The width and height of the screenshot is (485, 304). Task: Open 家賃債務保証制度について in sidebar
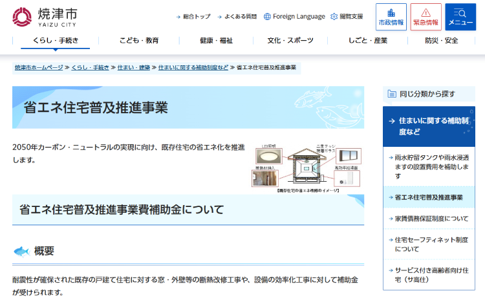431,219
